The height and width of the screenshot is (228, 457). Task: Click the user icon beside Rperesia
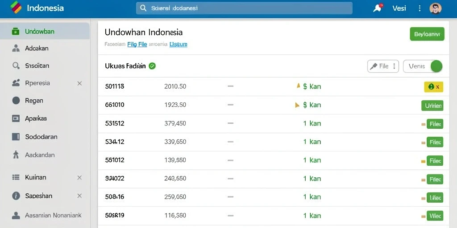point(16,83)
